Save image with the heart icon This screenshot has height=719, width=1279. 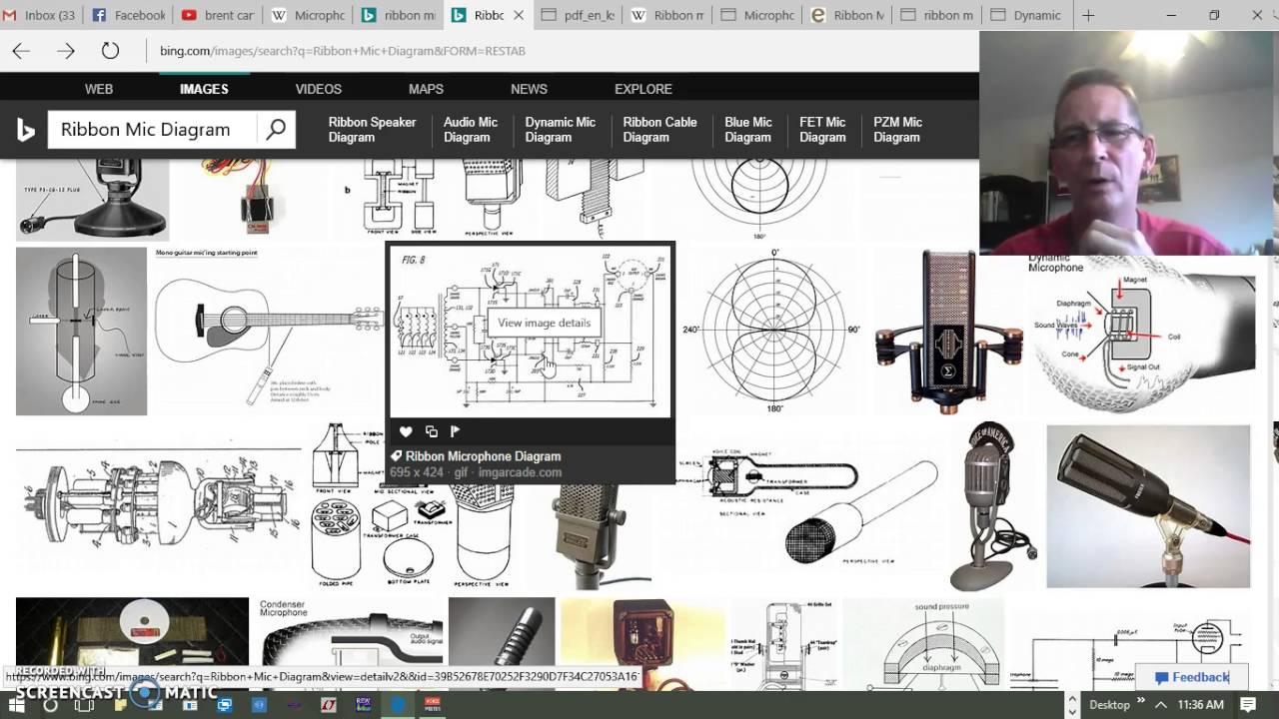click(406, 431)
